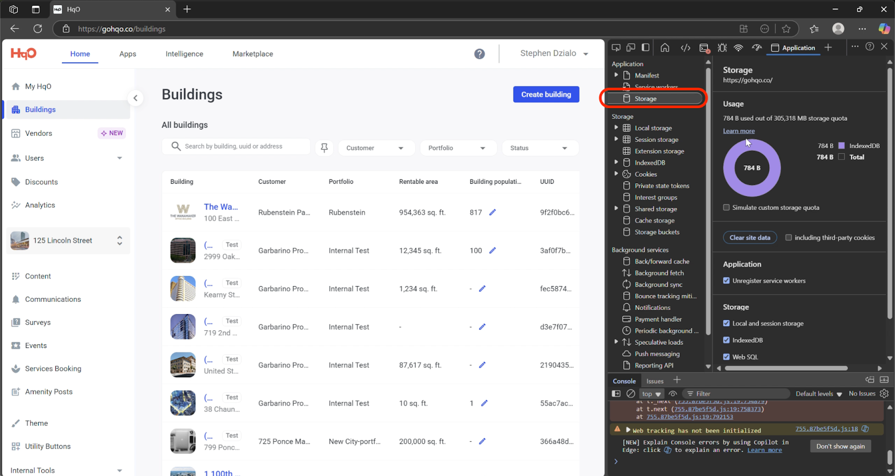Open the DevTools Elements code icon
Viewport: 895px width, 476px height.
click(x=685, y=48)
